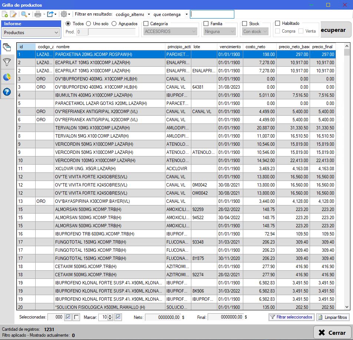This screenshot has width=353, height=340.
Task: Sort by the precio_final column header
Action: tap(323, 47)
